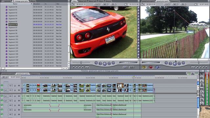
Task: Lock the V2 video track
Action: (x=15, y=86)
